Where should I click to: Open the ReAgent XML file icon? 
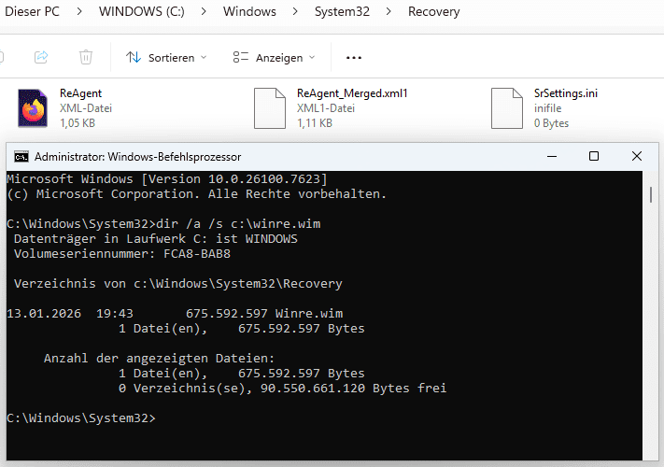(33, 107)
